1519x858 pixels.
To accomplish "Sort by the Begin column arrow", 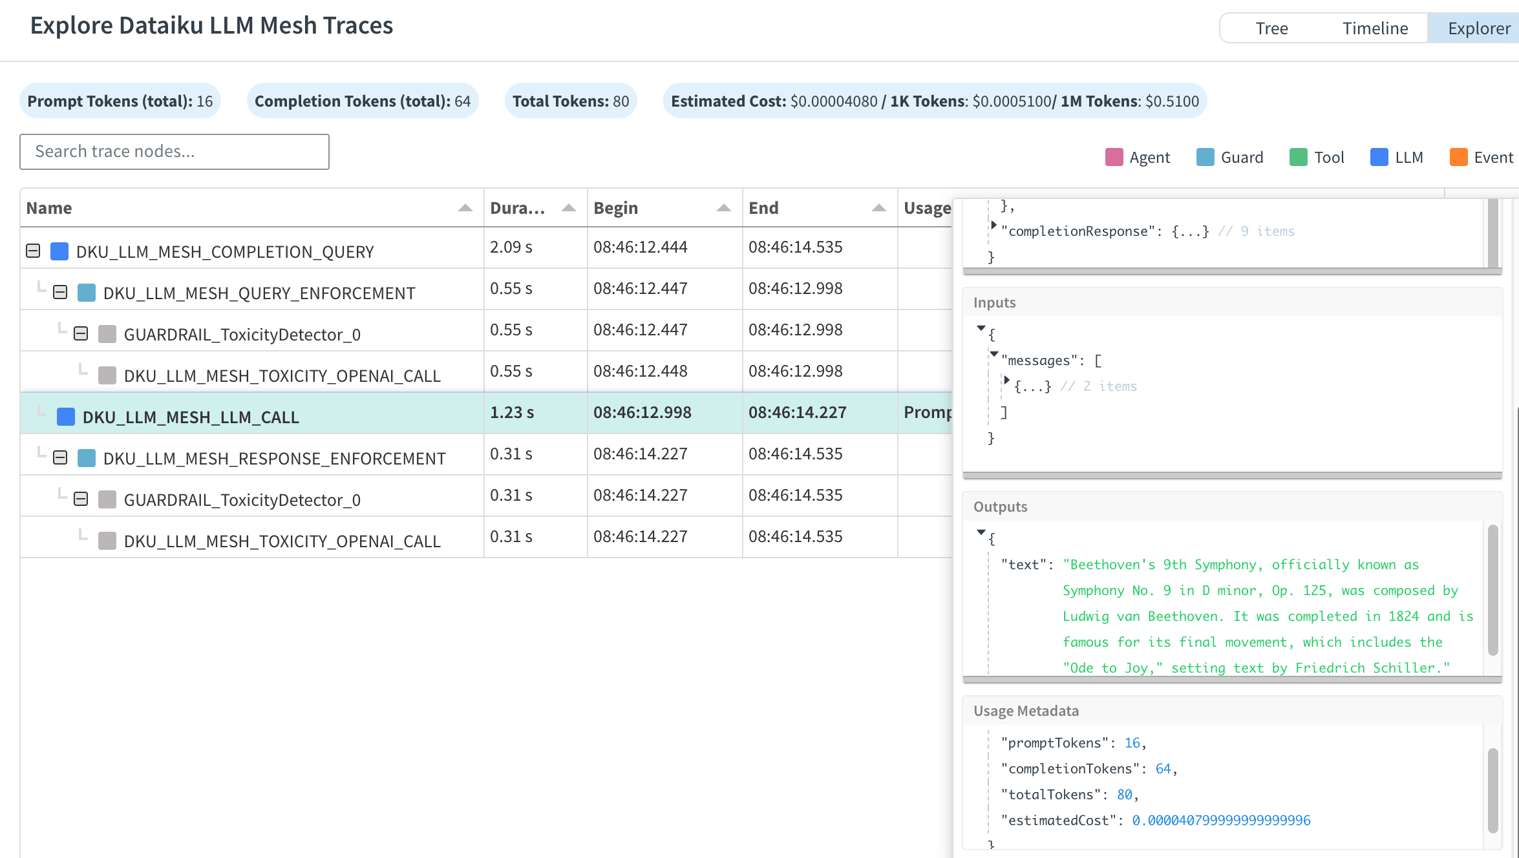I will coord(723,208).
